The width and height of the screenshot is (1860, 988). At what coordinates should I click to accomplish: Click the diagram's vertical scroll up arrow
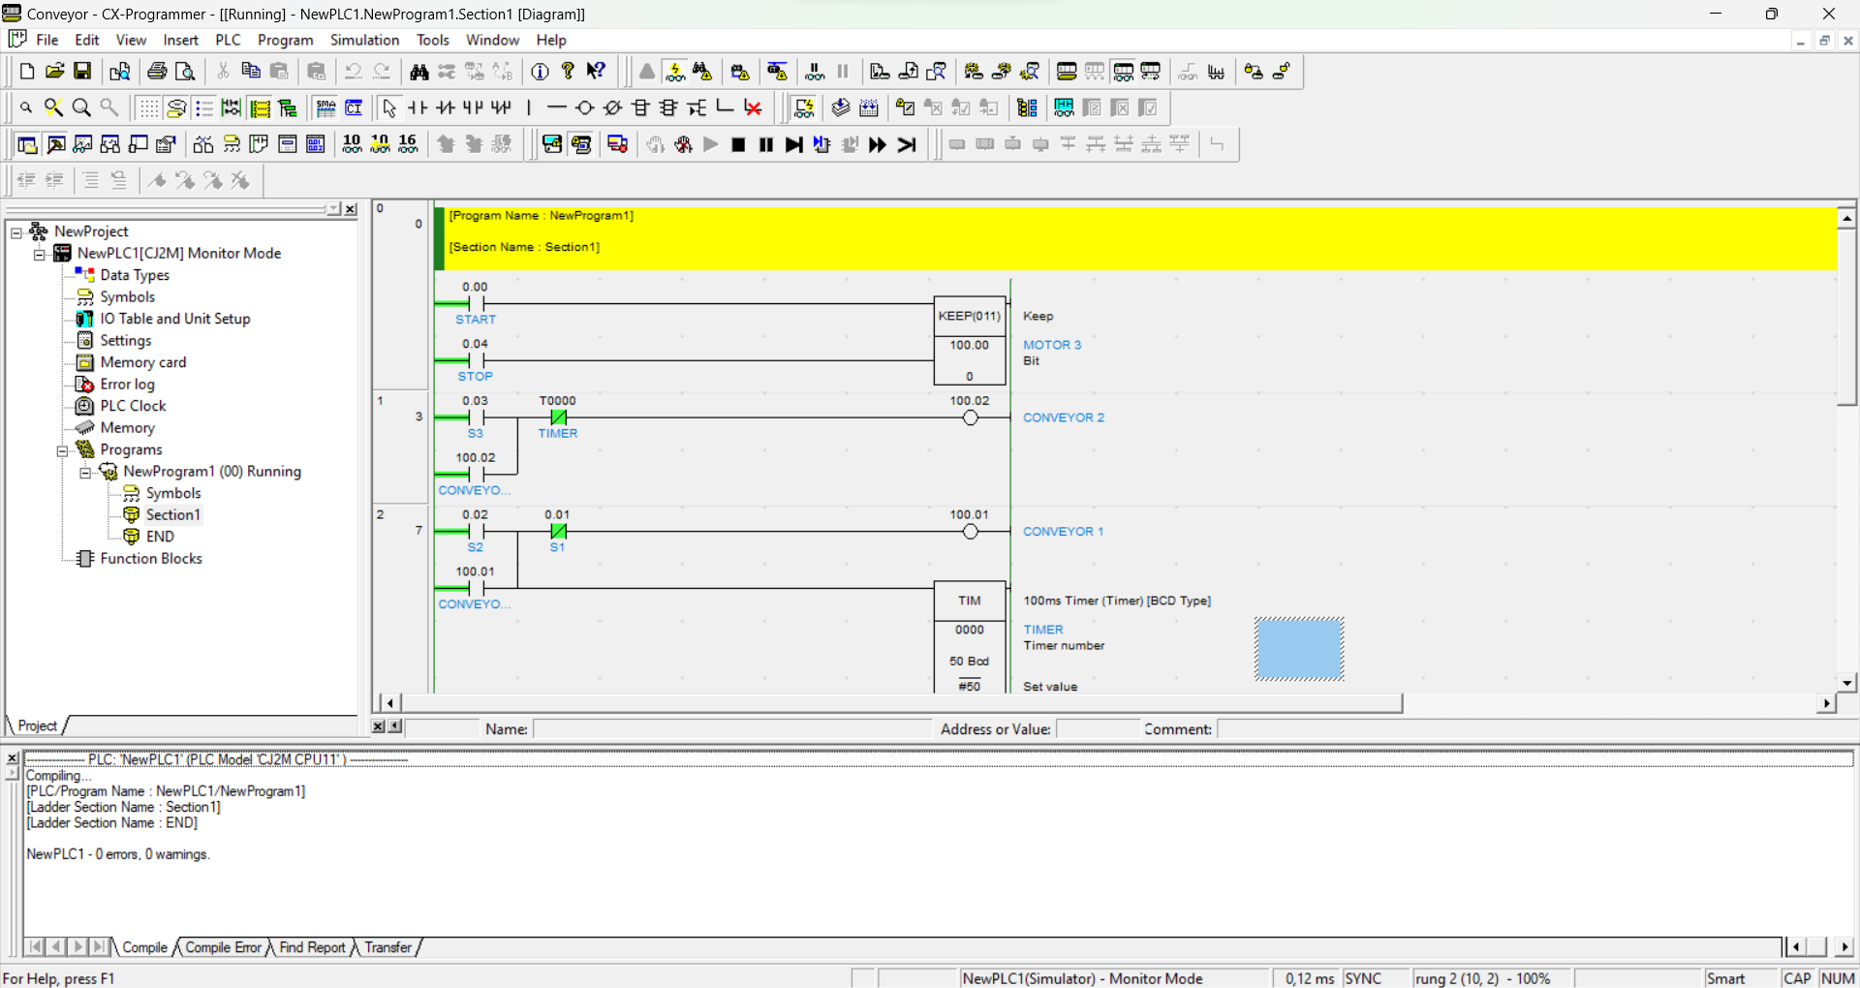click(1847, 218)
